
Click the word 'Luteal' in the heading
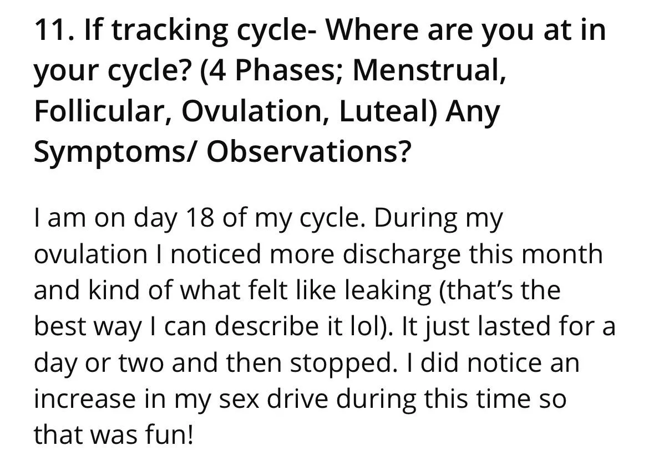pos(388,111)
